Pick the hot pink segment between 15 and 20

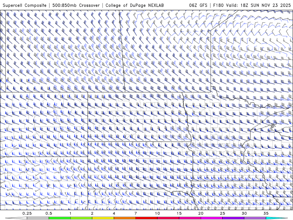click(x=190, y=218)
